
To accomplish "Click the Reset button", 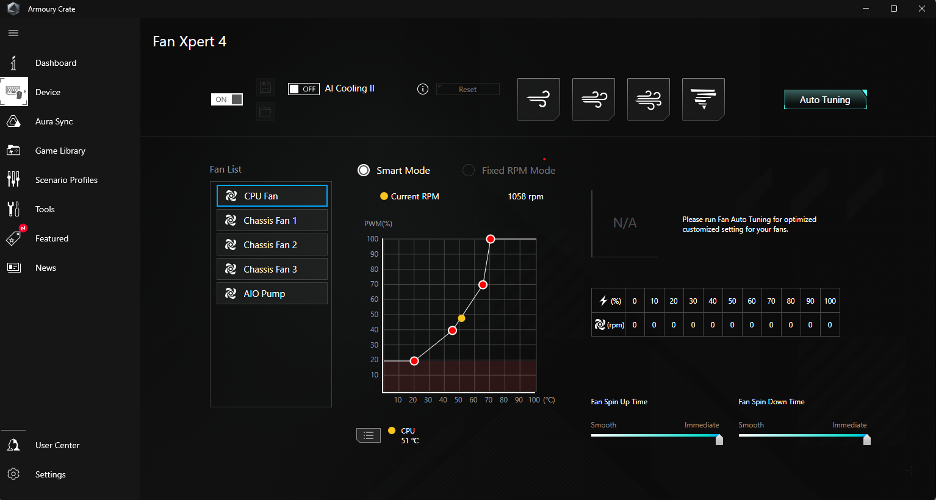I will [467, 89].
